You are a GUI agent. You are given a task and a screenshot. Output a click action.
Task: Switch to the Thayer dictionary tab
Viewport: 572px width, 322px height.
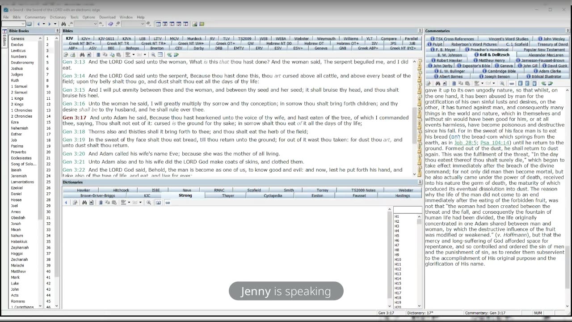tap(228, 195)
